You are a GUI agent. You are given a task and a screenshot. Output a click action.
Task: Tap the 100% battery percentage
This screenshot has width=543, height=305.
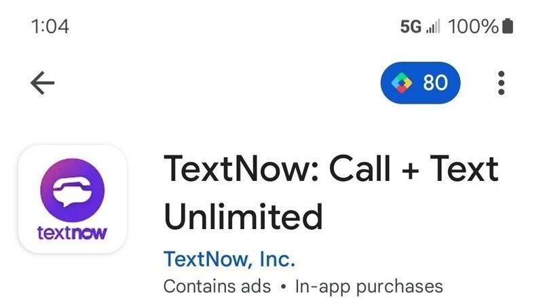(x=473, y=26)
